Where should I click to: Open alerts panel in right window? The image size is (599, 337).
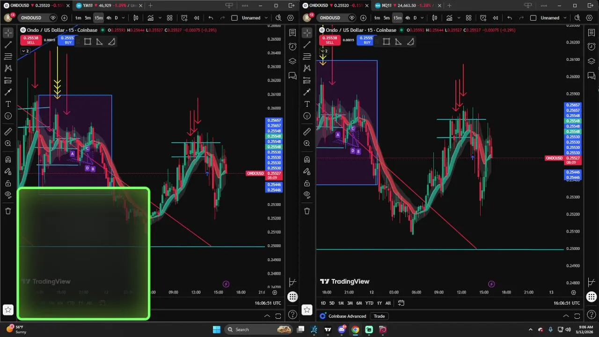click(592, 47)
